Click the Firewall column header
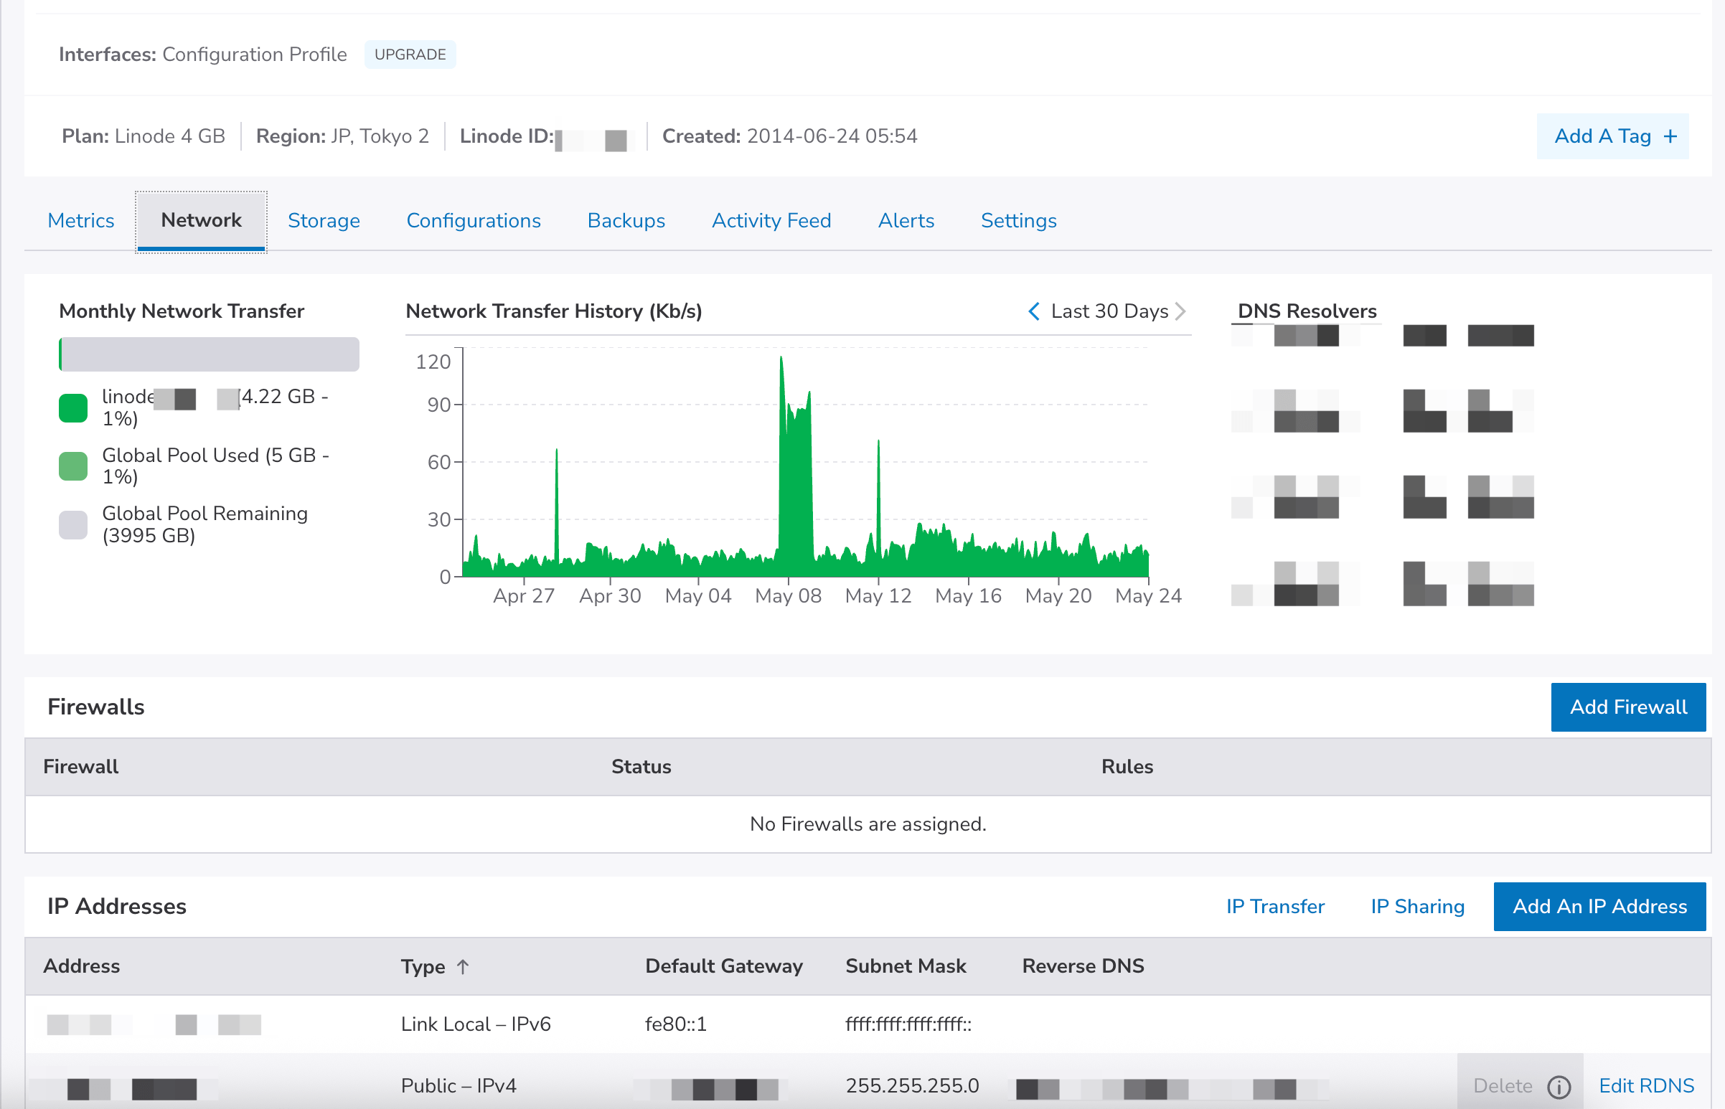This screenshot has height=1109, width=1725. (x=80, y=767)
